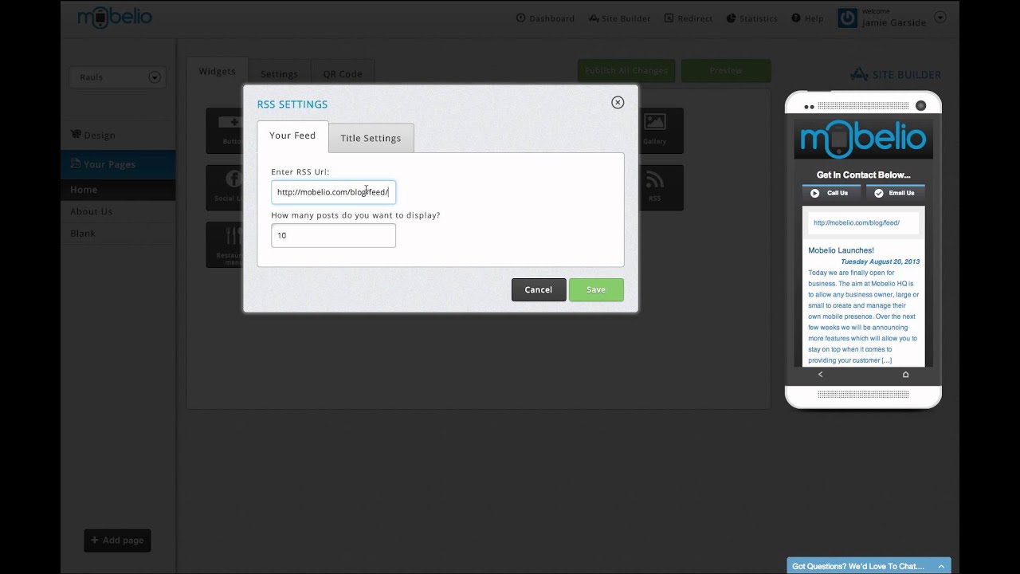Image resolution: width=1020 pixels, height=574 pixels.
Task: Click the Mobelio logo in header
Action: [x=115, y=17]
